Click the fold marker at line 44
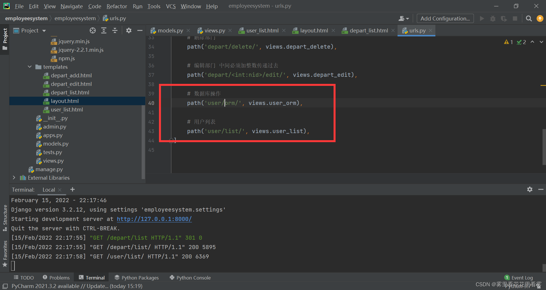 171,140
